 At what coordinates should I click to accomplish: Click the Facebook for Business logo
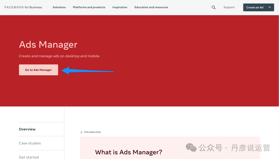[23, 7]
